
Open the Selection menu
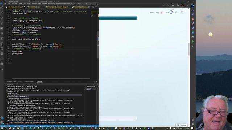coord(14,3)
